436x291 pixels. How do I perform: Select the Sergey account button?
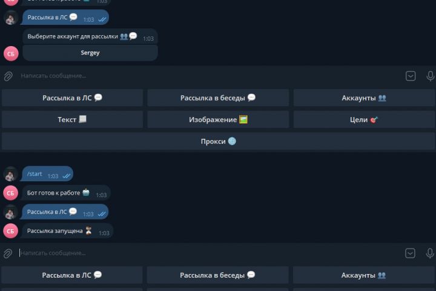click(90, 53)
